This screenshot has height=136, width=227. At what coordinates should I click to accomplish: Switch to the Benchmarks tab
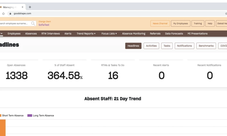click(x=206, y=46)
